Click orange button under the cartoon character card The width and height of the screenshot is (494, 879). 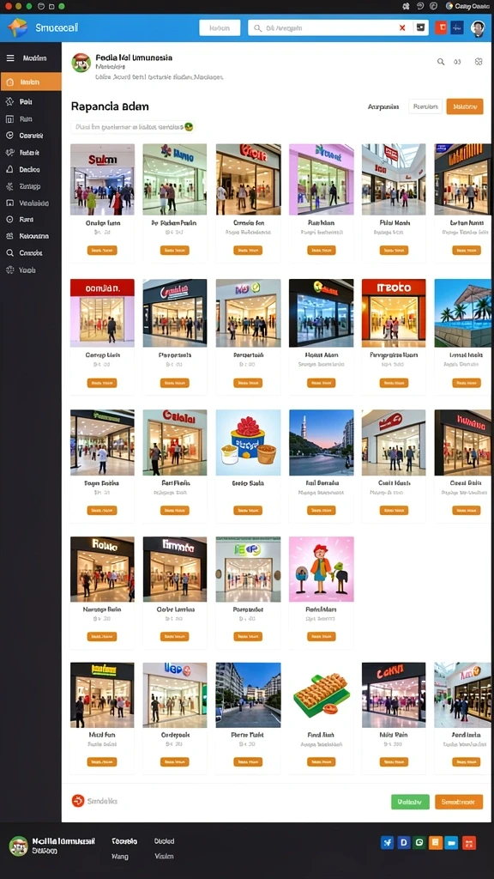coord(321,636)
